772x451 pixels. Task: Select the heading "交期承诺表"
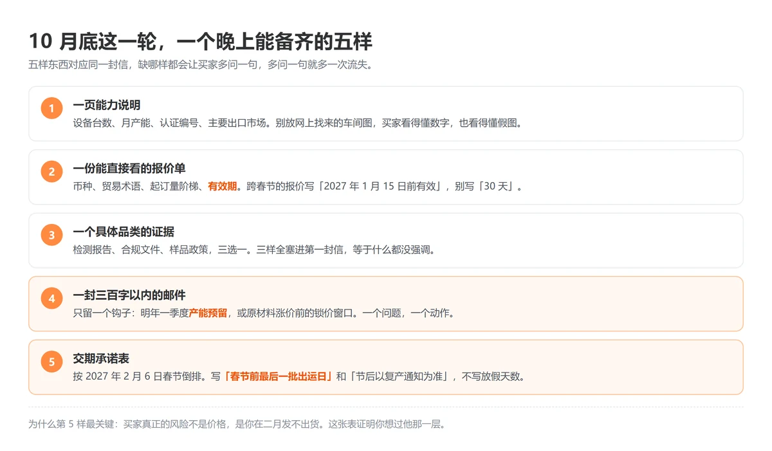coord(101,358)
